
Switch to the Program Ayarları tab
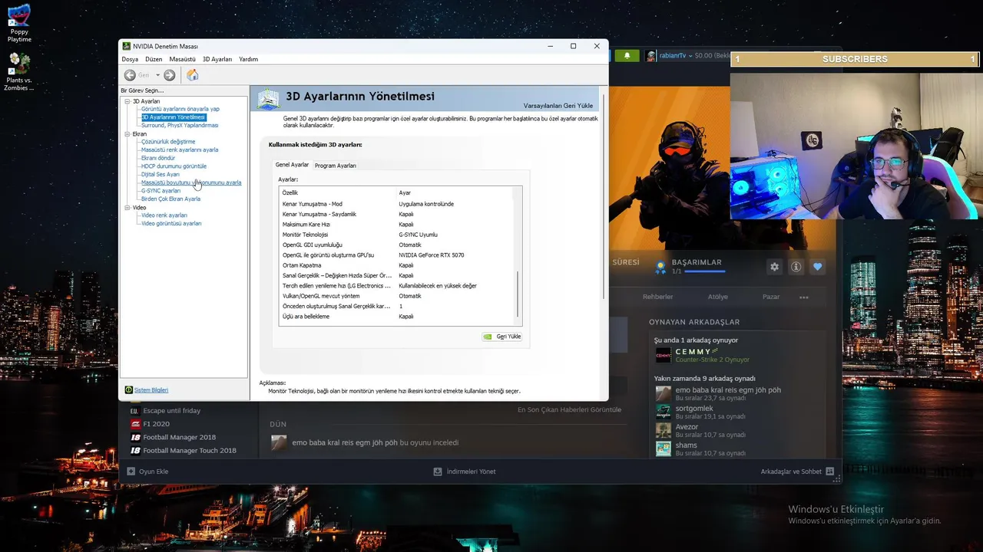pyautogui.click(x=336, y=166)
